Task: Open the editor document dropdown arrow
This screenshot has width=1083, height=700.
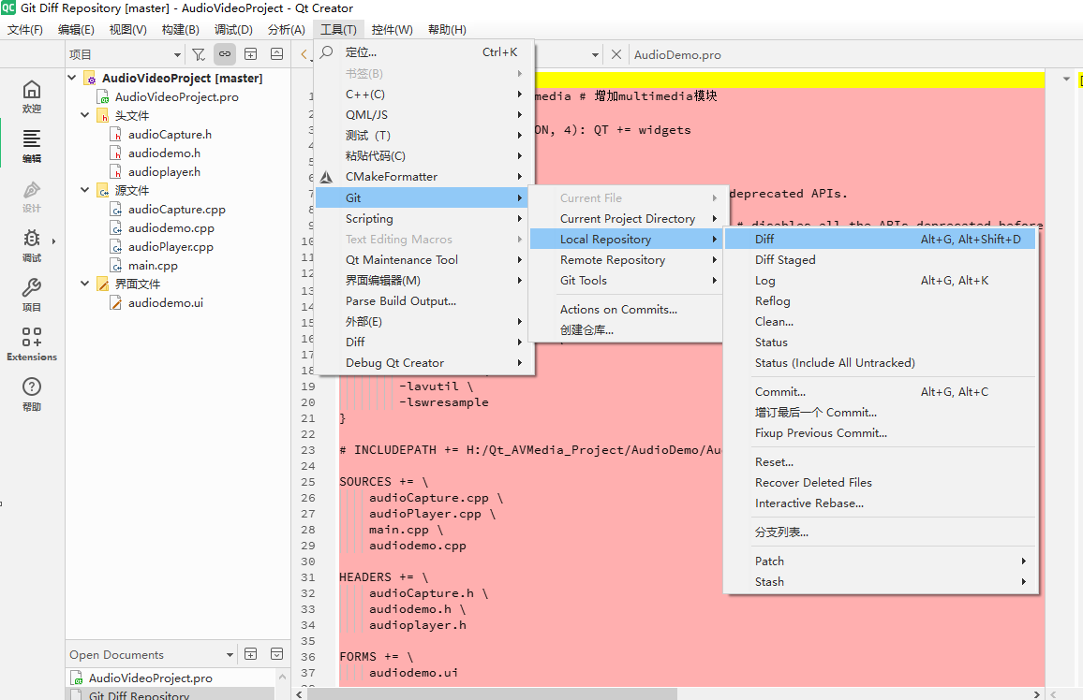Action: pyautogui.click(x=595, y=54)
